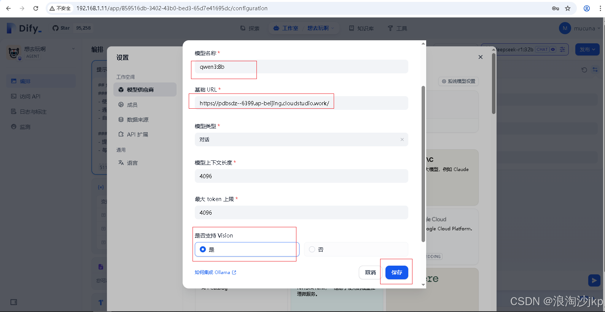The height and width of the screenshot is (312, 605).
Task: Click the 模型上下文长度 input field
Action: click(301, 176)
